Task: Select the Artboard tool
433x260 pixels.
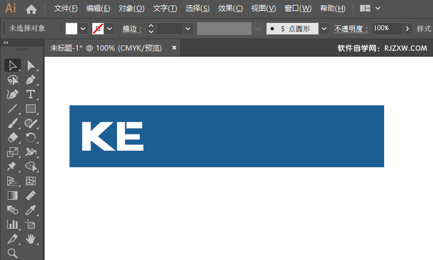Action: click(31, 224)
